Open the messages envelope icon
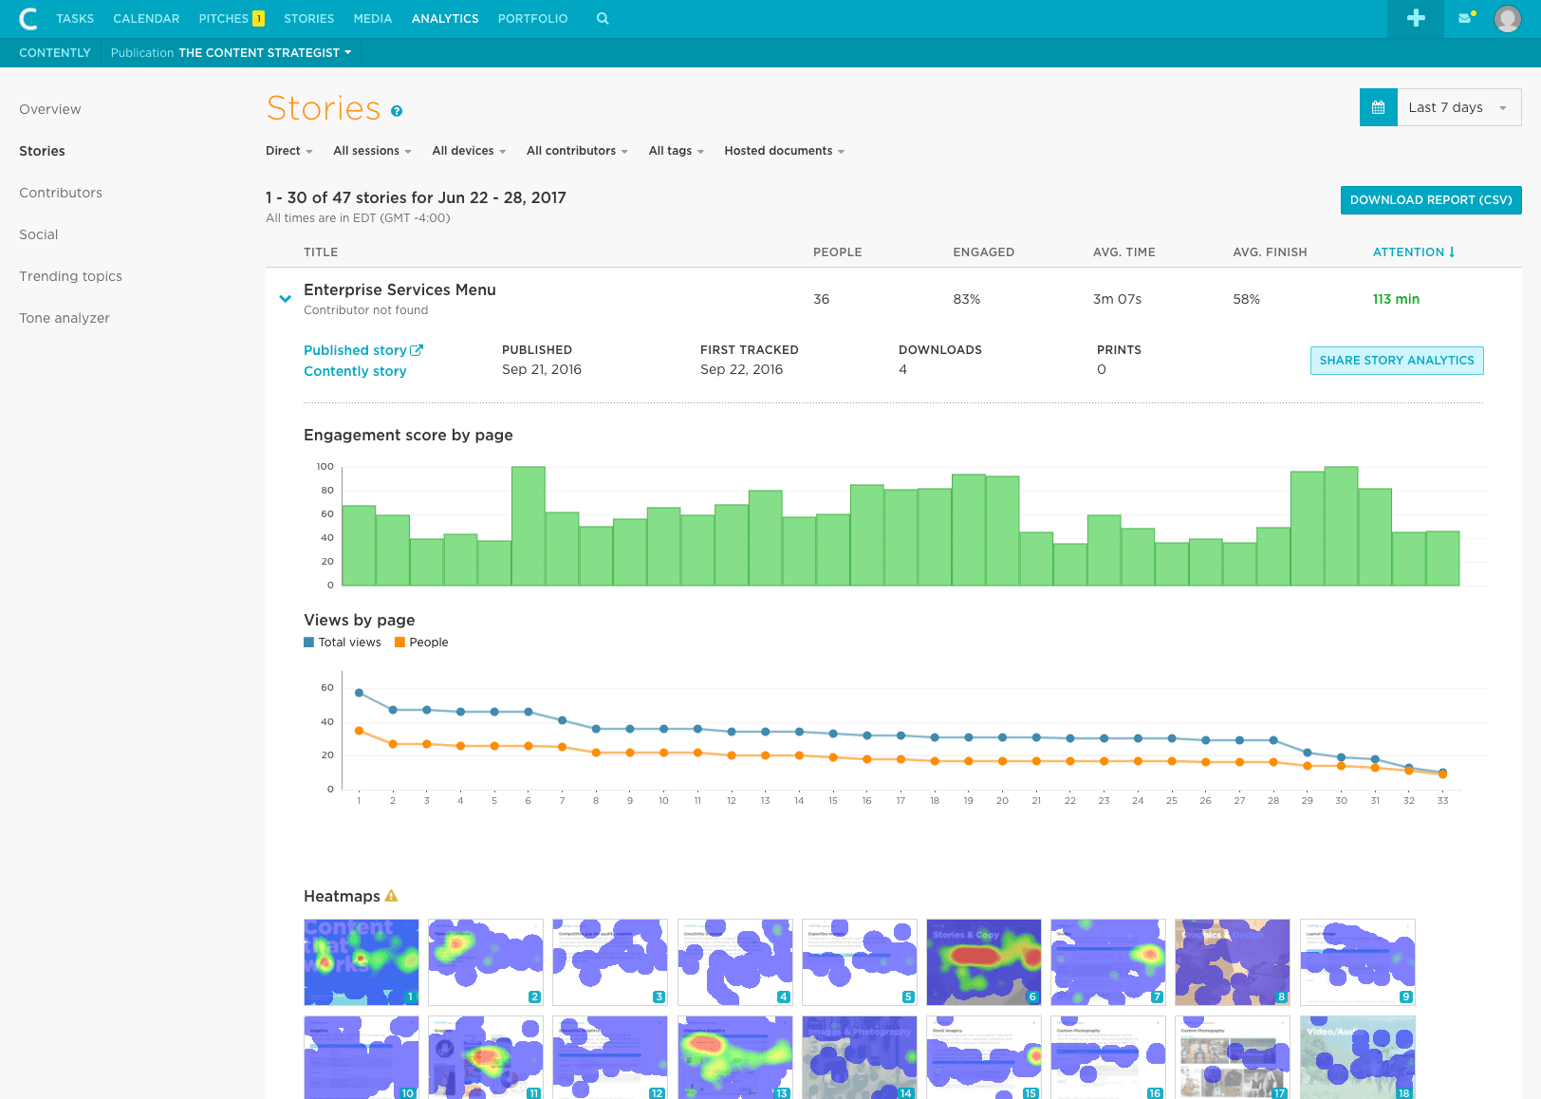 [1466, 18]
